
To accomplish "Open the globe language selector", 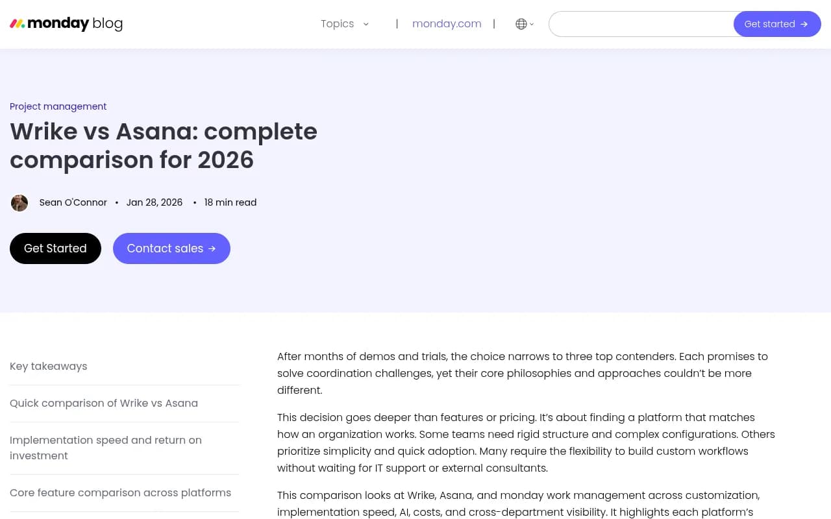I will pyautogui.click(x=521, y=24).
